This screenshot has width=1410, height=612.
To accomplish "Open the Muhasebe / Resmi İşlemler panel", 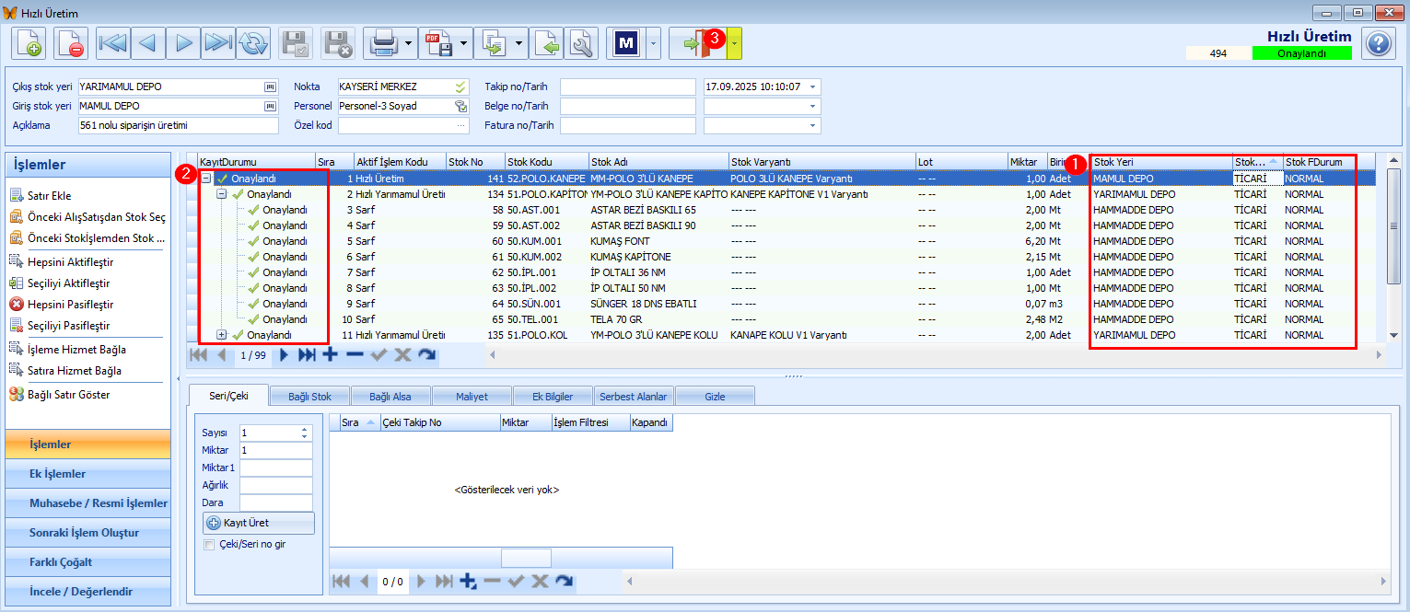I will pos(87,503).
